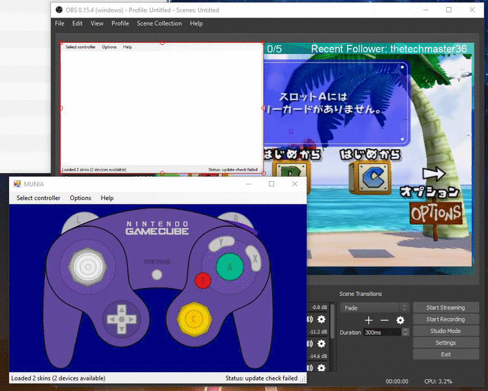Minimize the OBS window
Viewport: 488px width, 391px height.
pos(426,10)
